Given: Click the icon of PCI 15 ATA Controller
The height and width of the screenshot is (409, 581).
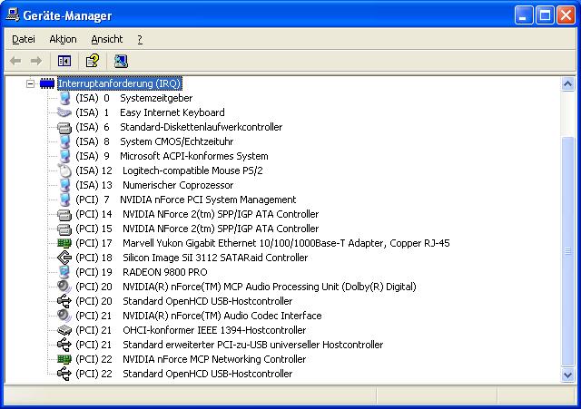Looking at the screenshot, I should click(64, 229).
